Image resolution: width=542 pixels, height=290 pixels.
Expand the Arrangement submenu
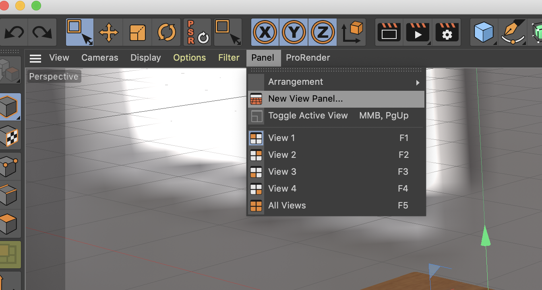336,82
